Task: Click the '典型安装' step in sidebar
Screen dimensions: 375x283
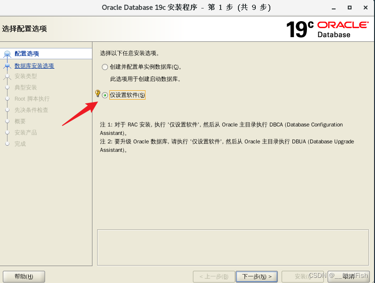Action: [26, 87]
